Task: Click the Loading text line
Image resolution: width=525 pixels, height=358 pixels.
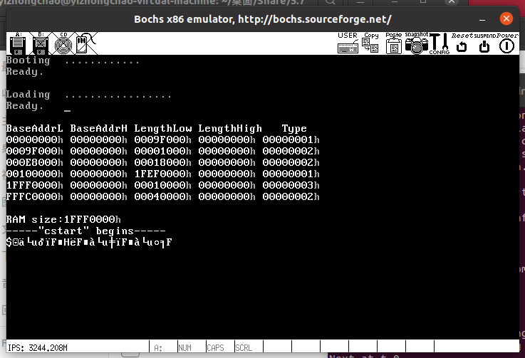Action: click(89, 95)
